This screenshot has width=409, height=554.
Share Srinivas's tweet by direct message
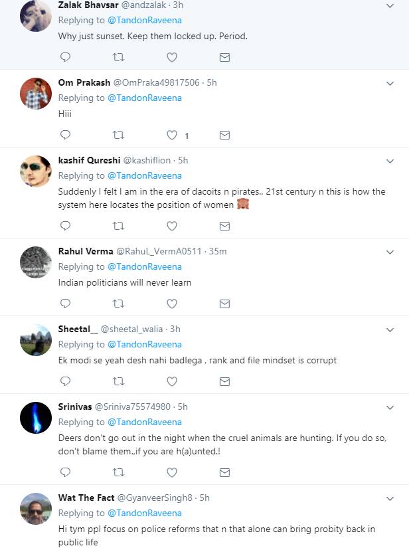click(225, 472)
